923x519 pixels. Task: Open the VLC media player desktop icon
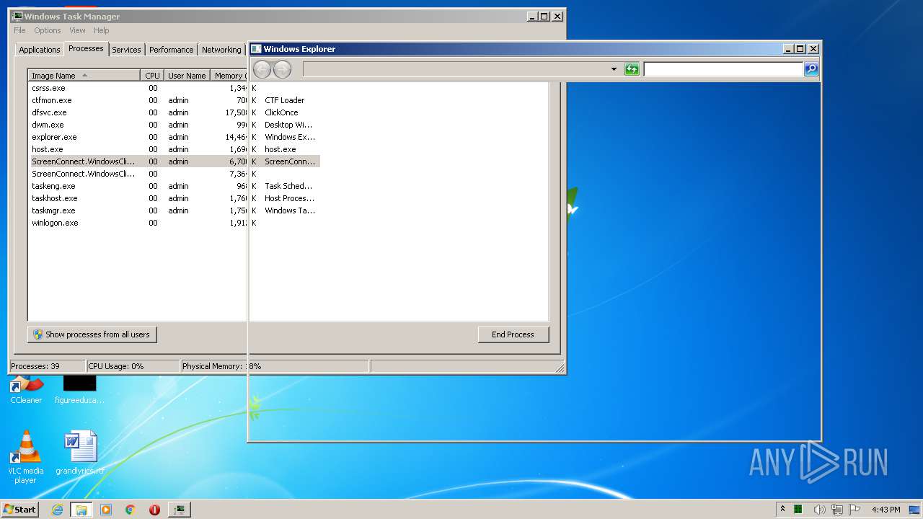click(25, 457)
